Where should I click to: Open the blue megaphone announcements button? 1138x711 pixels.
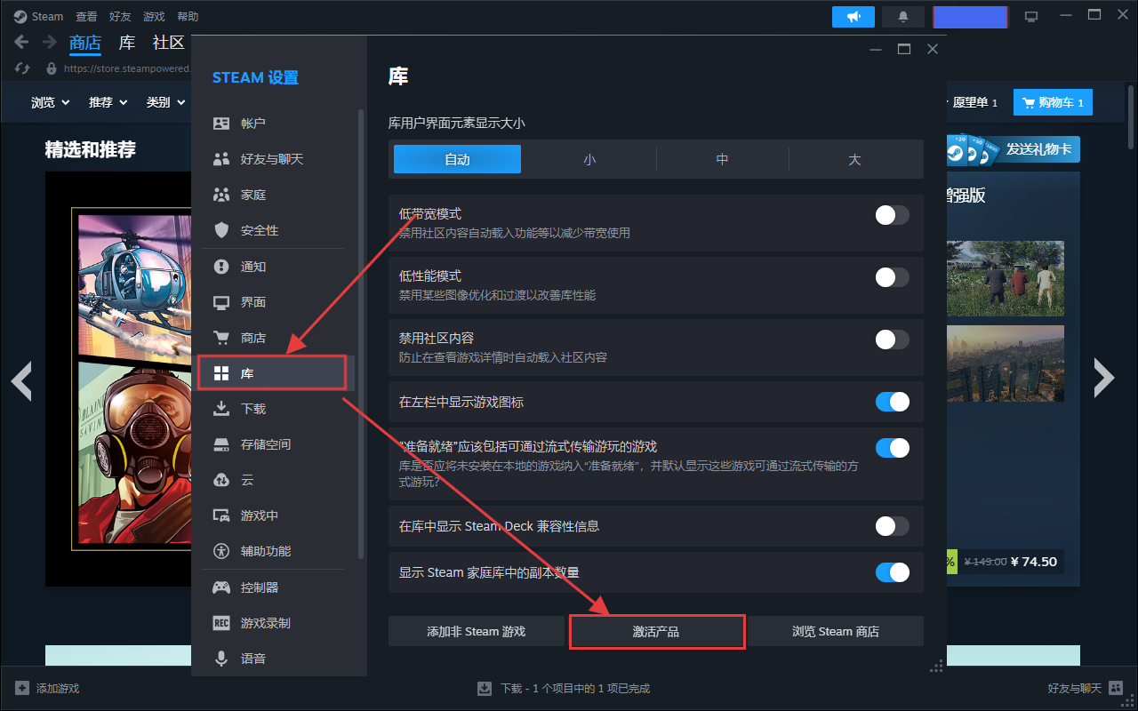[x=853, y=17]
